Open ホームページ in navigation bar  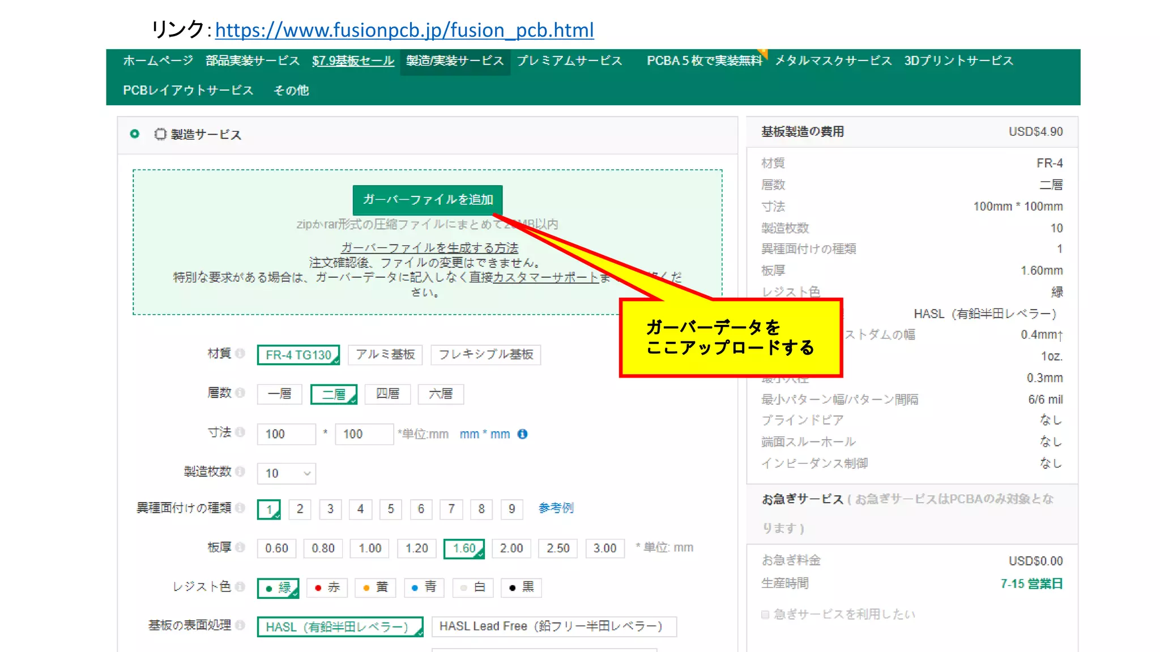point(158,61)
